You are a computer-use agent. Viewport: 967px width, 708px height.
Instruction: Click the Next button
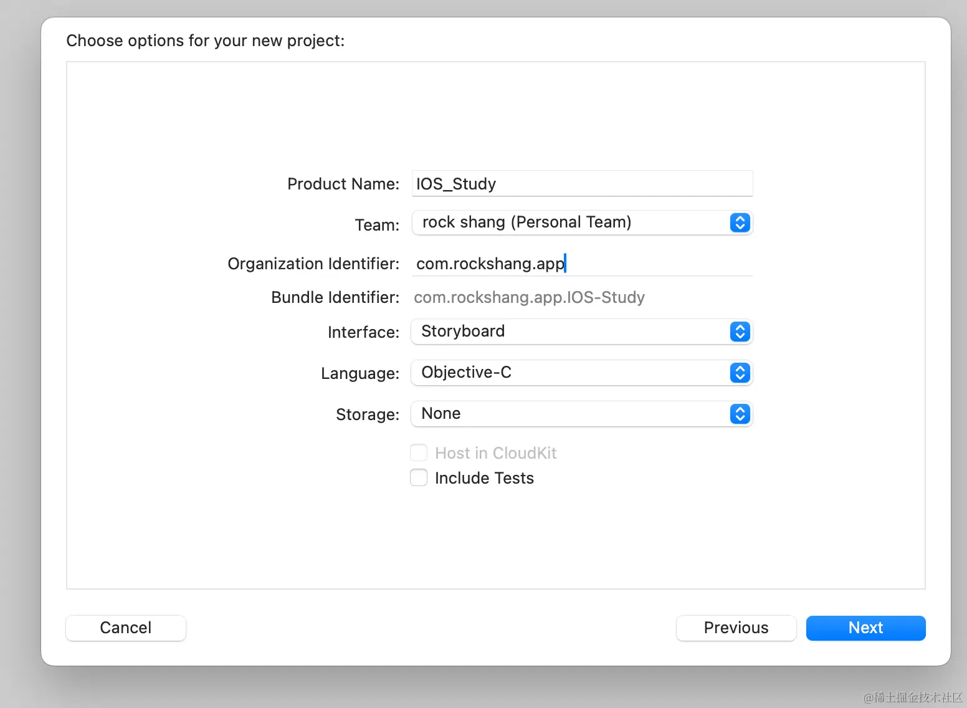pos(865,628)
